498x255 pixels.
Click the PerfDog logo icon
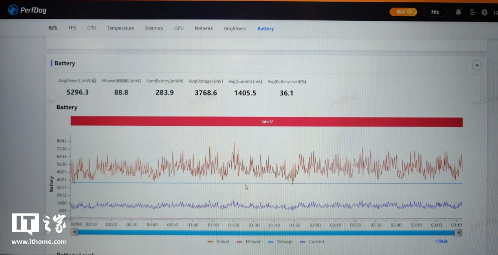[13, 10]
